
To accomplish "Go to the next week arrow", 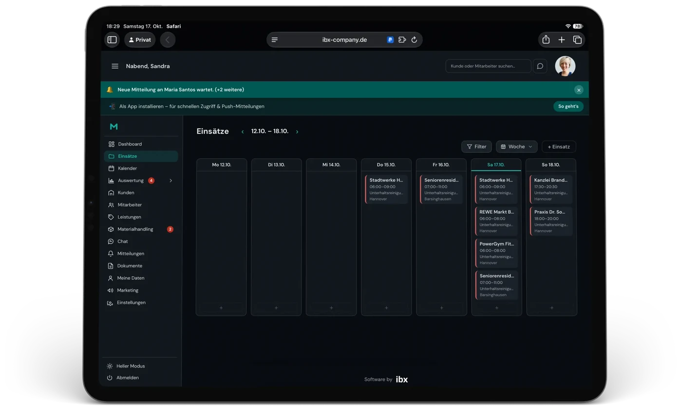I will click(297, 131).
